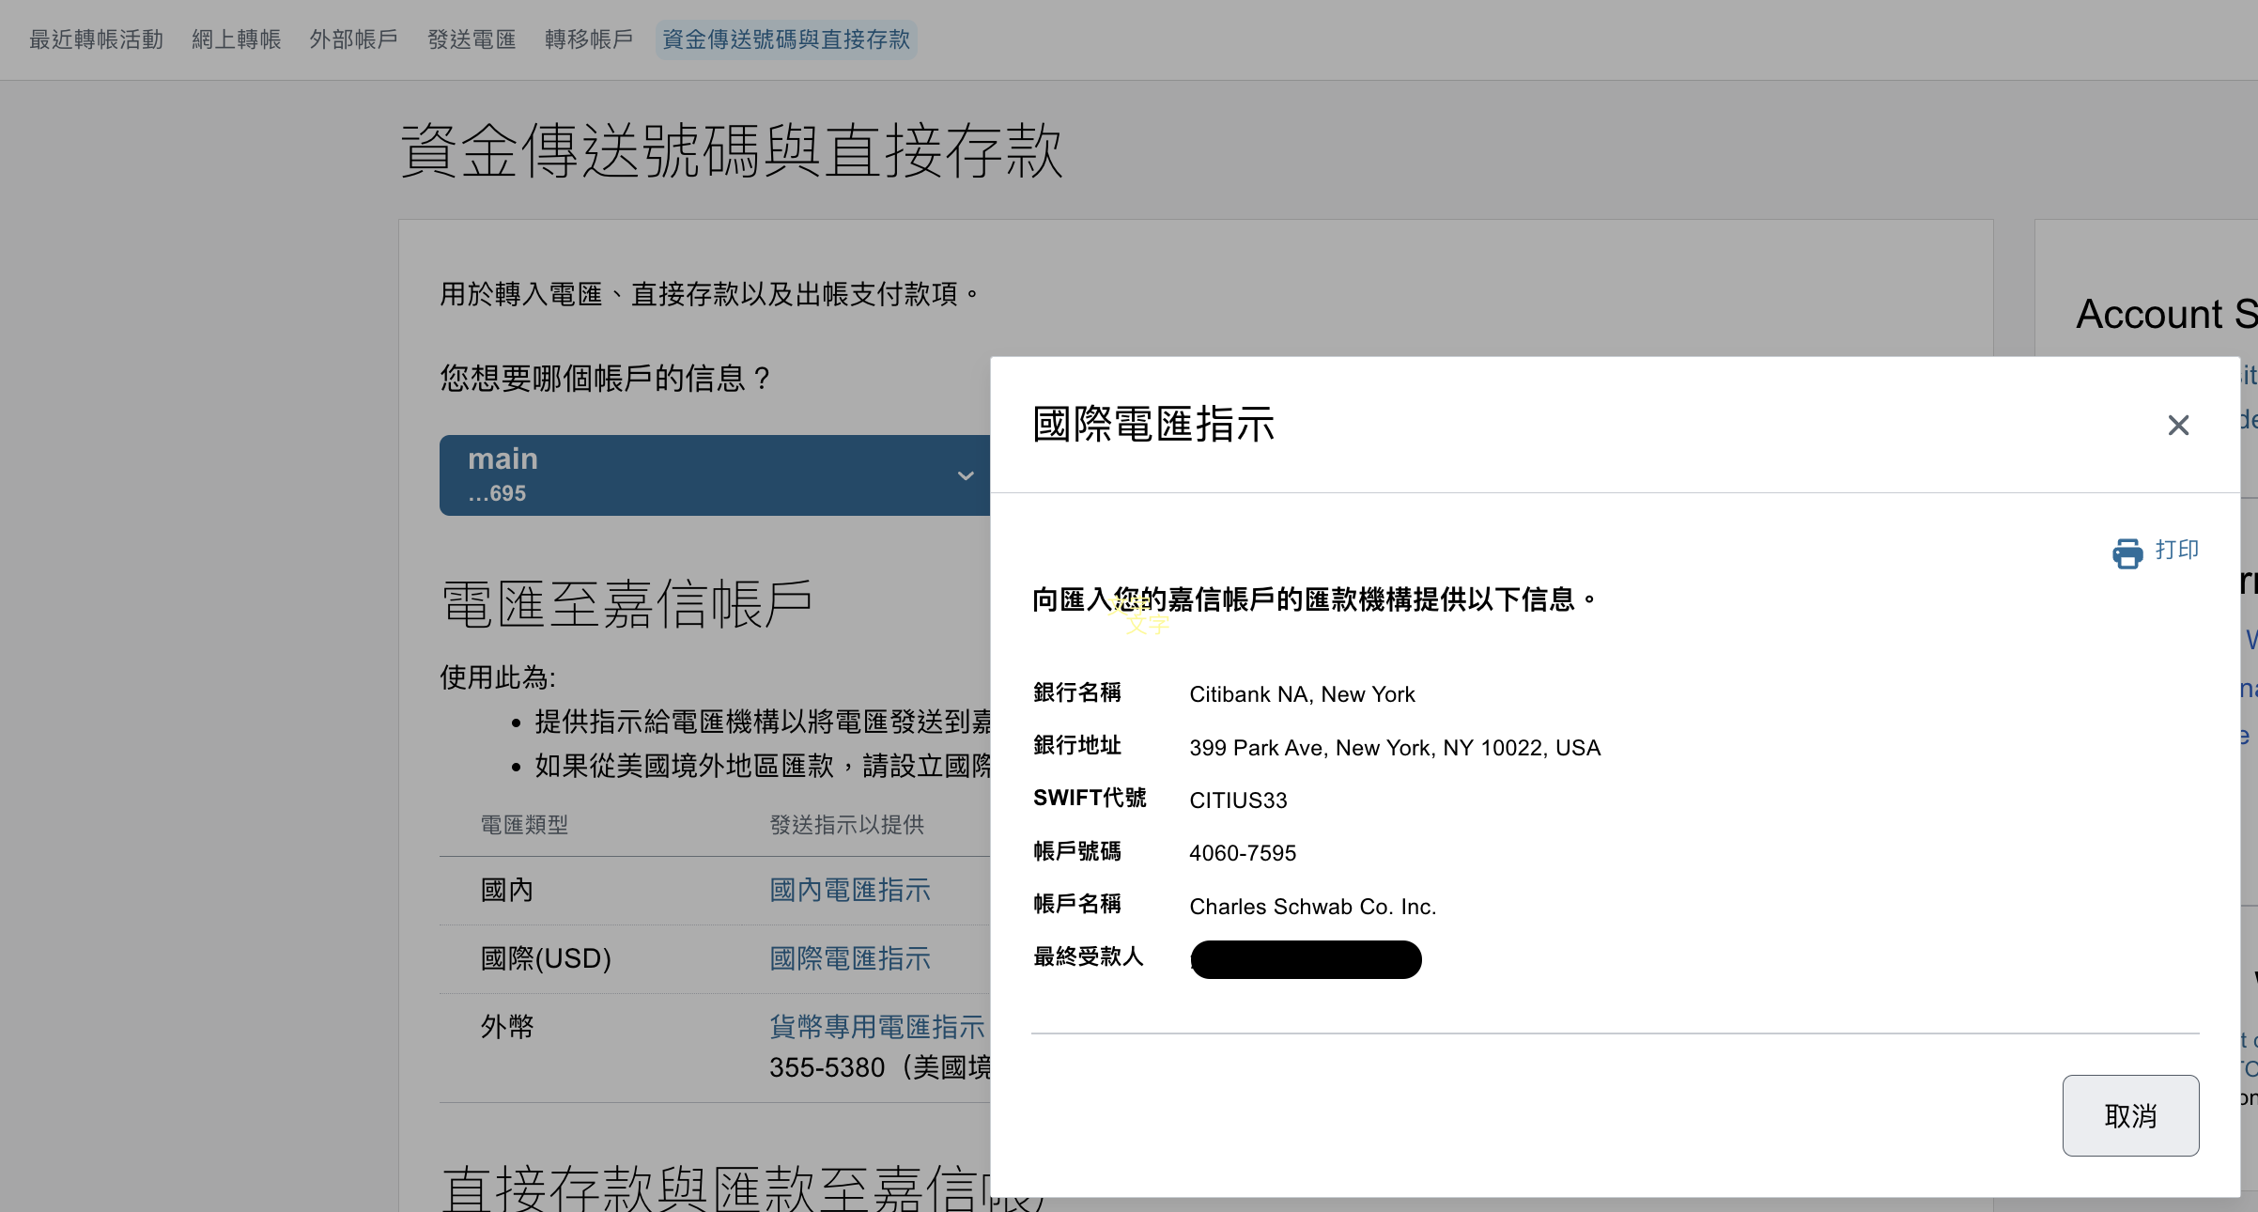Click the 最終受款人 field label
The height and width of the screenshot is (1212, 2258).
point(1089,956)
